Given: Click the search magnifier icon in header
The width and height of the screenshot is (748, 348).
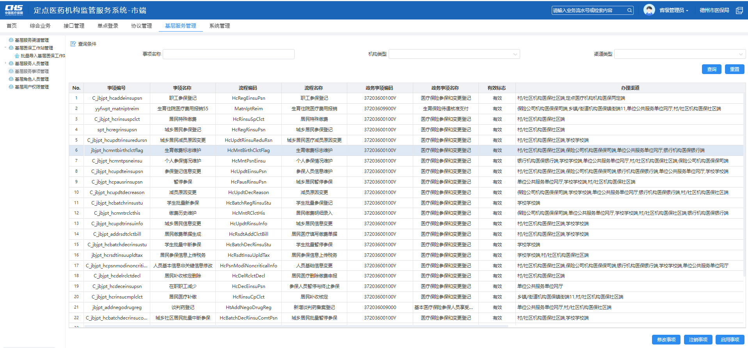Looking at the screenshot, I should pyautogui.click(x=629, y=11).
